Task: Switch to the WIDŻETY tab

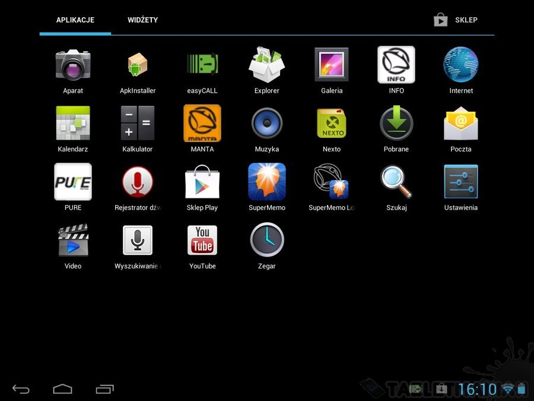Action: pyautogui.click(x=142, y=20)
